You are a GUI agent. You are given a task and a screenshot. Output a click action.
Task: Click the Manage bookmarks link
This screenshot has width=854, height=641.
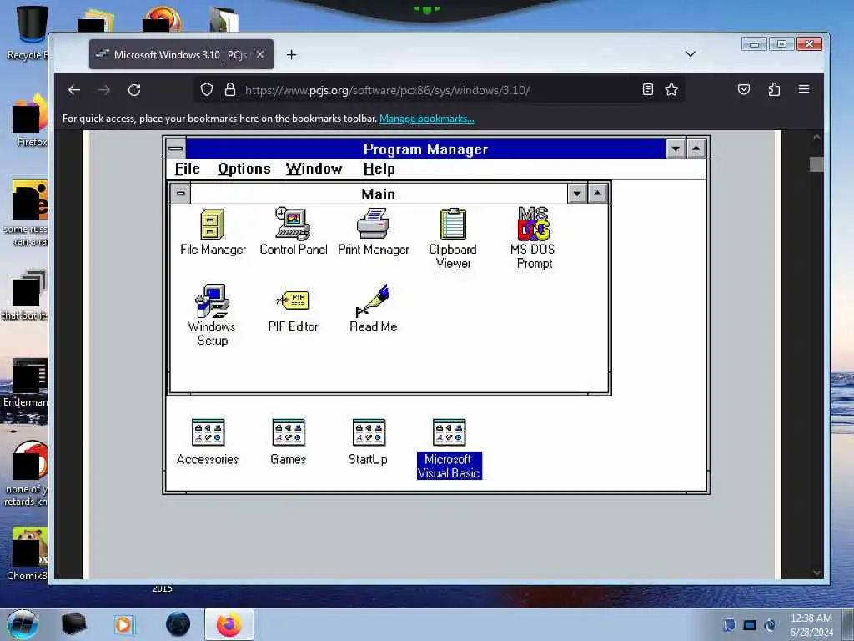(x=426, y=119)
